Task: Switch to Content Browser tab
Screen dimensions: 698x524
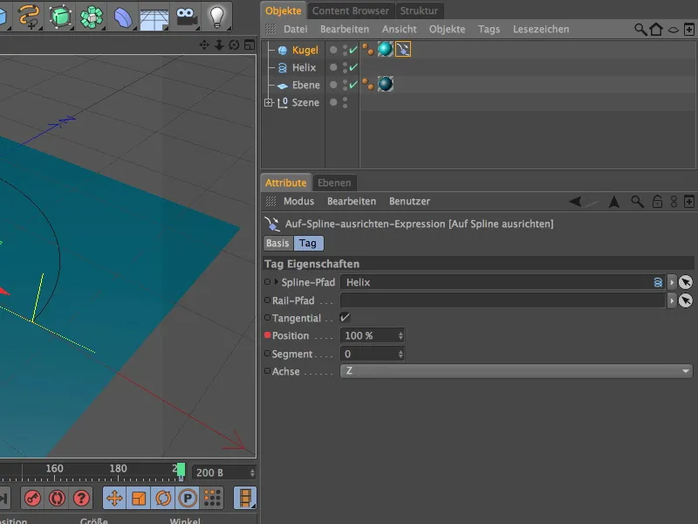Action: click(x=351, y=10)
